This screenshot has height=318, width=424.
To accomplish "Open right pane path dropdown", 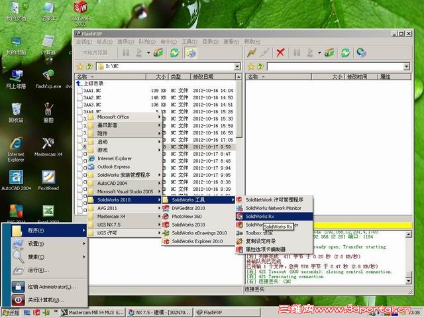I will point(406,66).
